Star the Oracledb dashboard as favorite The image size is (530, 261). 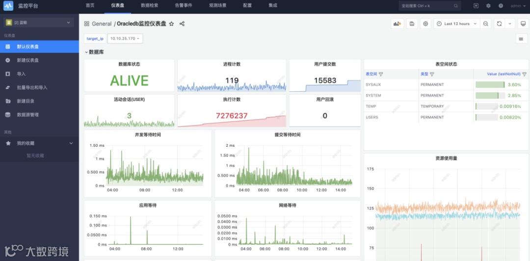click(x=171, y=24)
